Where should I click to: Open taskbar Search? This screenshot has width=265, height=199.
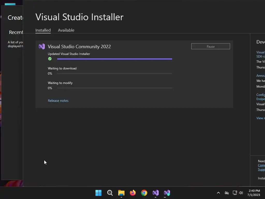110,193
